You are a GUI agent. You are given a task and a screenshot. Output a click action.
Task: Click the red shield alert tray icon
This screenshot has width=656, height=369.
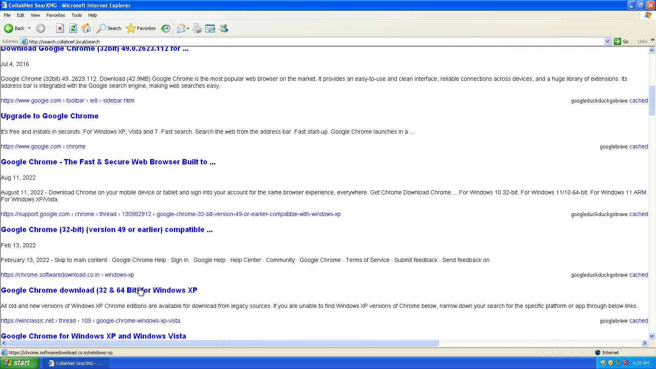[x=625, y=363]
